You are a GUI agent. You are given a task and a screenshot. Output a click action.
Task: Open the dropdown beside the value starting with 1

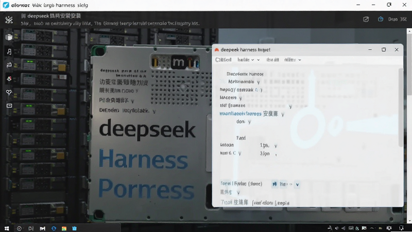coord(276,146)
